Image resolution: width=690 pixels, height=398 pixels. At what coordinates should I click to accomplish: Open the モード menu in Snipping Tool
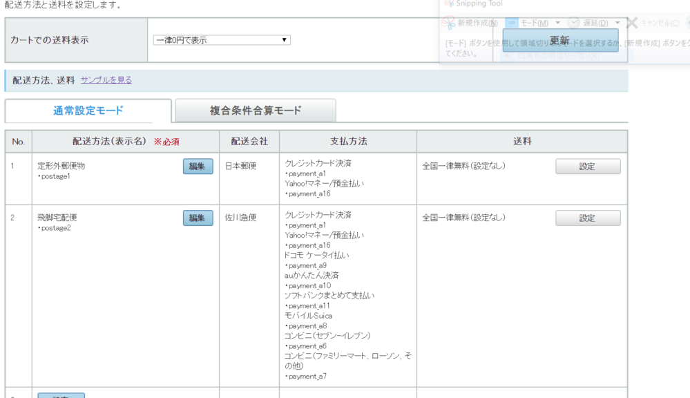(x=533, y=23)
